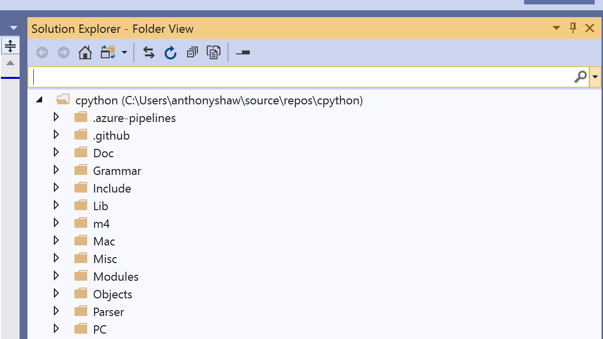This screenshot has height=339, width=603.
Task: Click the Sync with Active Document icon
Action: tap(149, 52)
